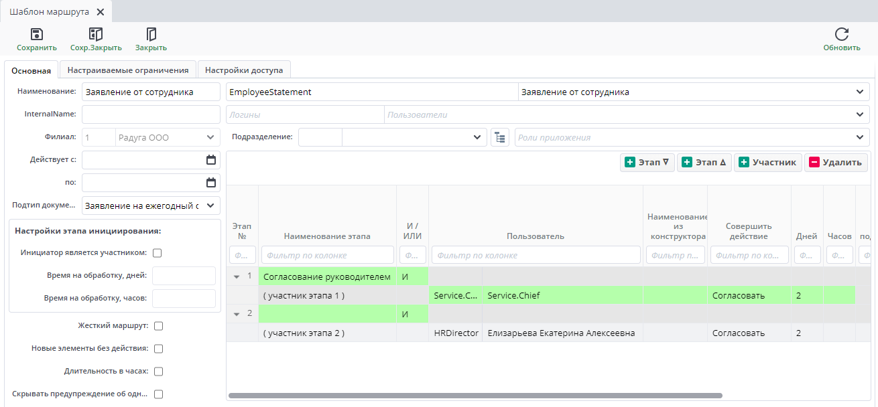Click the Закрыть door icon
This screenshot has width=878, height=407.
(151, 35)
